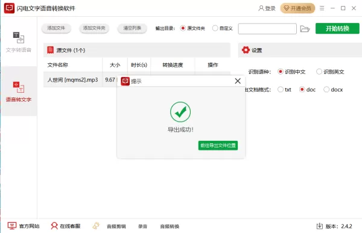Select 识别英文 language option

point(330,72)
